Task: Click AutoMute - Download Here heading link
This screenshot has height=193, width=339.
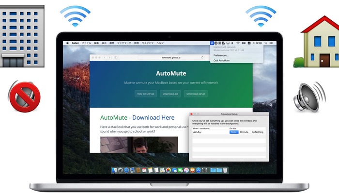Action: tap(137, 117)
